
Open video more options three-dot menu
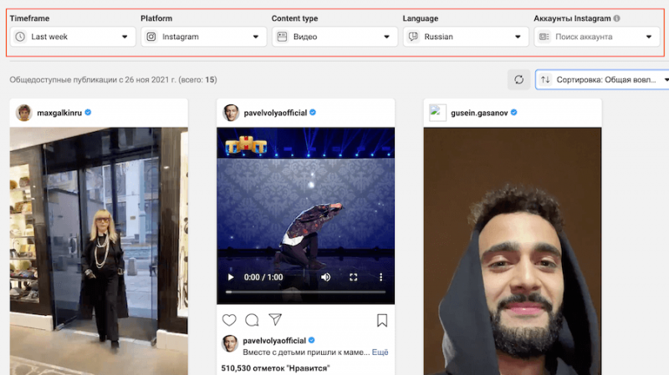point(380,276)
